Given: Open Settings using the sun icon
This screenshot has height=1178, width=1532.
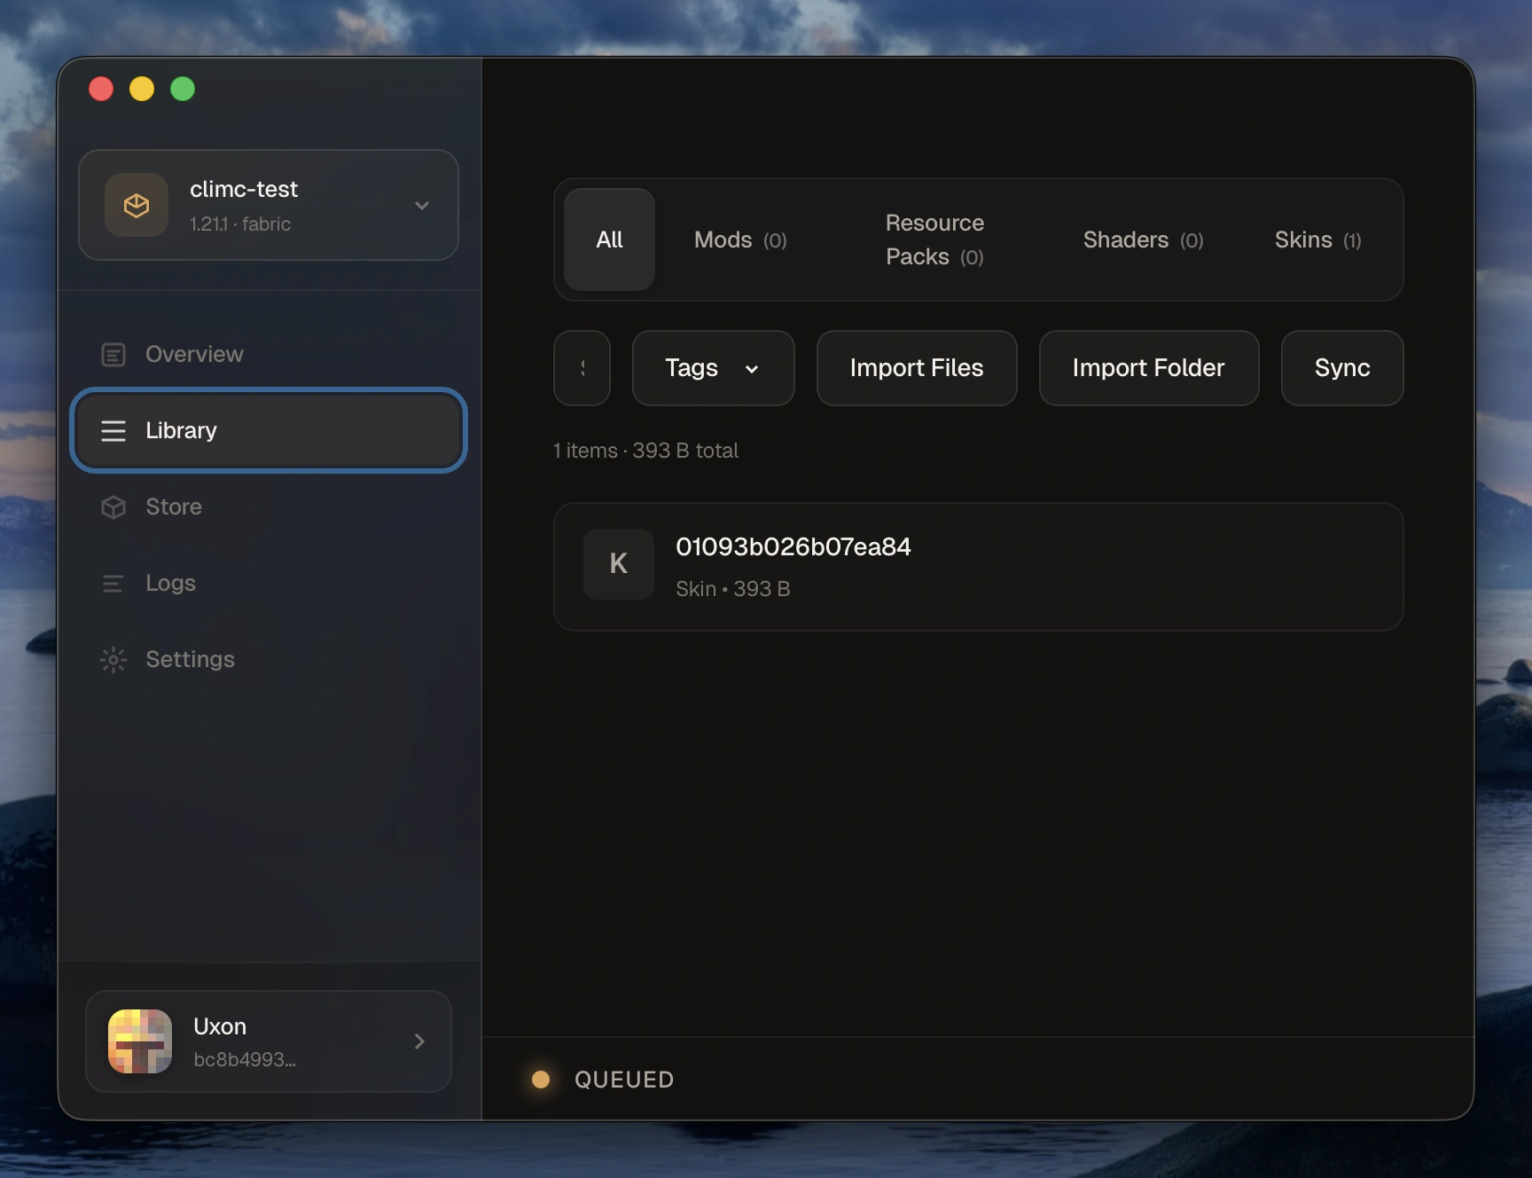Looking at the screenshot, I should (113, 659).
